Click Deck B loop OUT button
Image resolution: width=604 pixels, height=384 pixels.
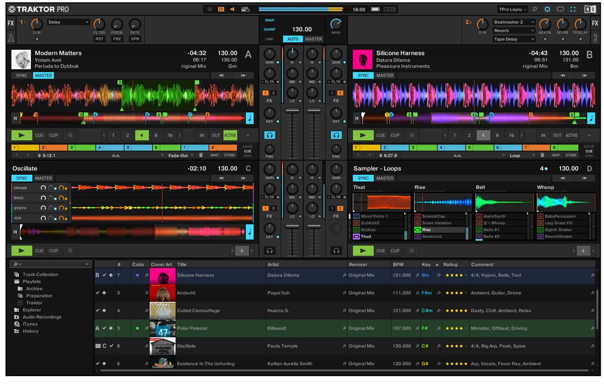pyautogui.click(x=557, y=135)
